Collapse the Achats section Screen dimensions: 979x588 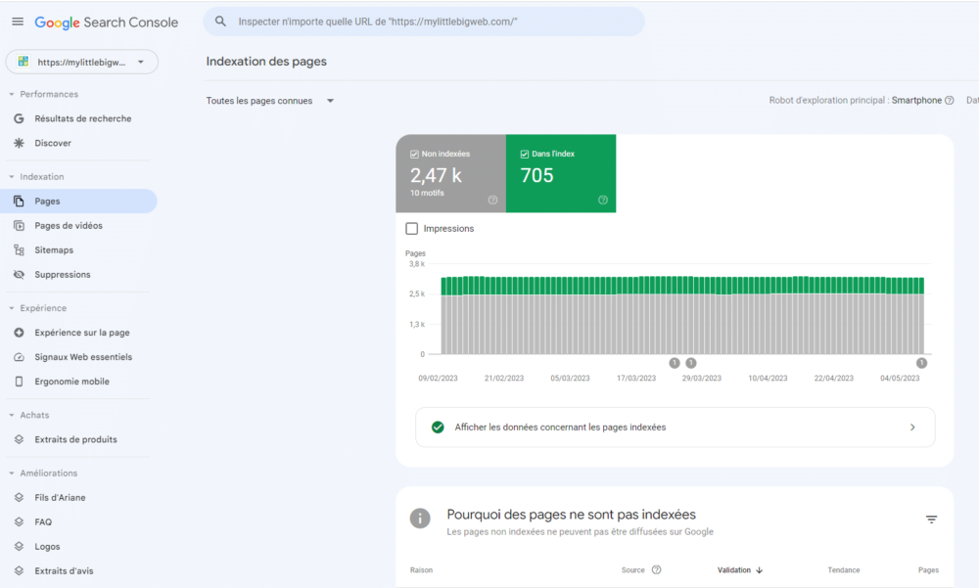tap(28, 415)
